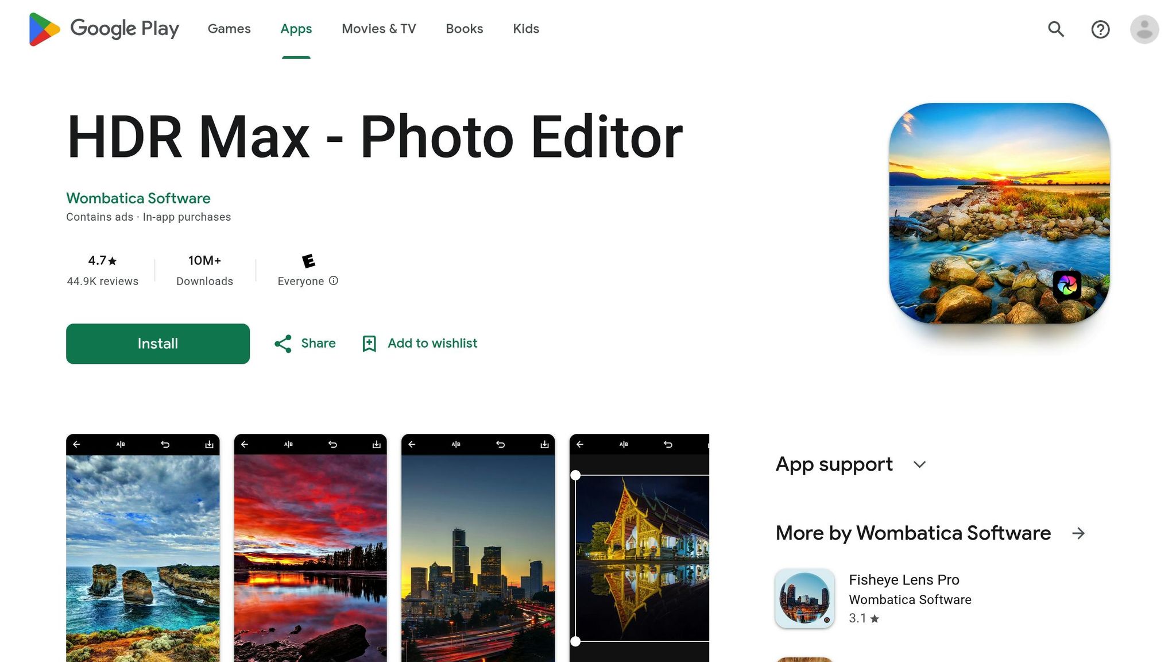Open the Fisheye Lens Pro title link

tap(904, 580)
